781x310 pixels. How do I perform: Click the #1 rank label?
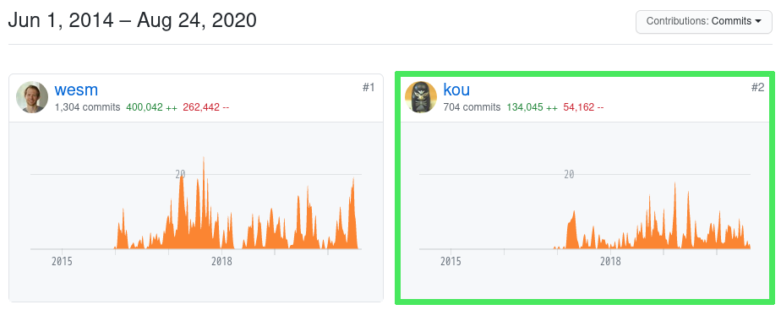[368, 88]
